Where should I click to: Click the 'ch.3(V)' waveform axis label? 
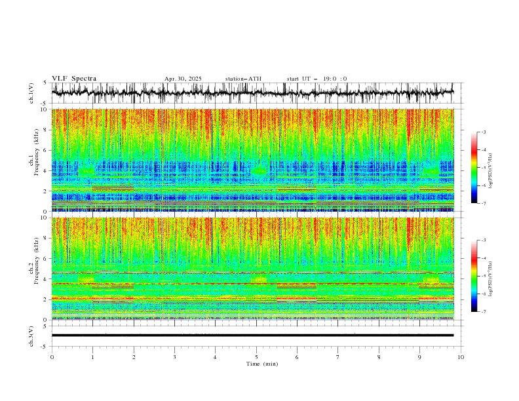coord(31,336)
